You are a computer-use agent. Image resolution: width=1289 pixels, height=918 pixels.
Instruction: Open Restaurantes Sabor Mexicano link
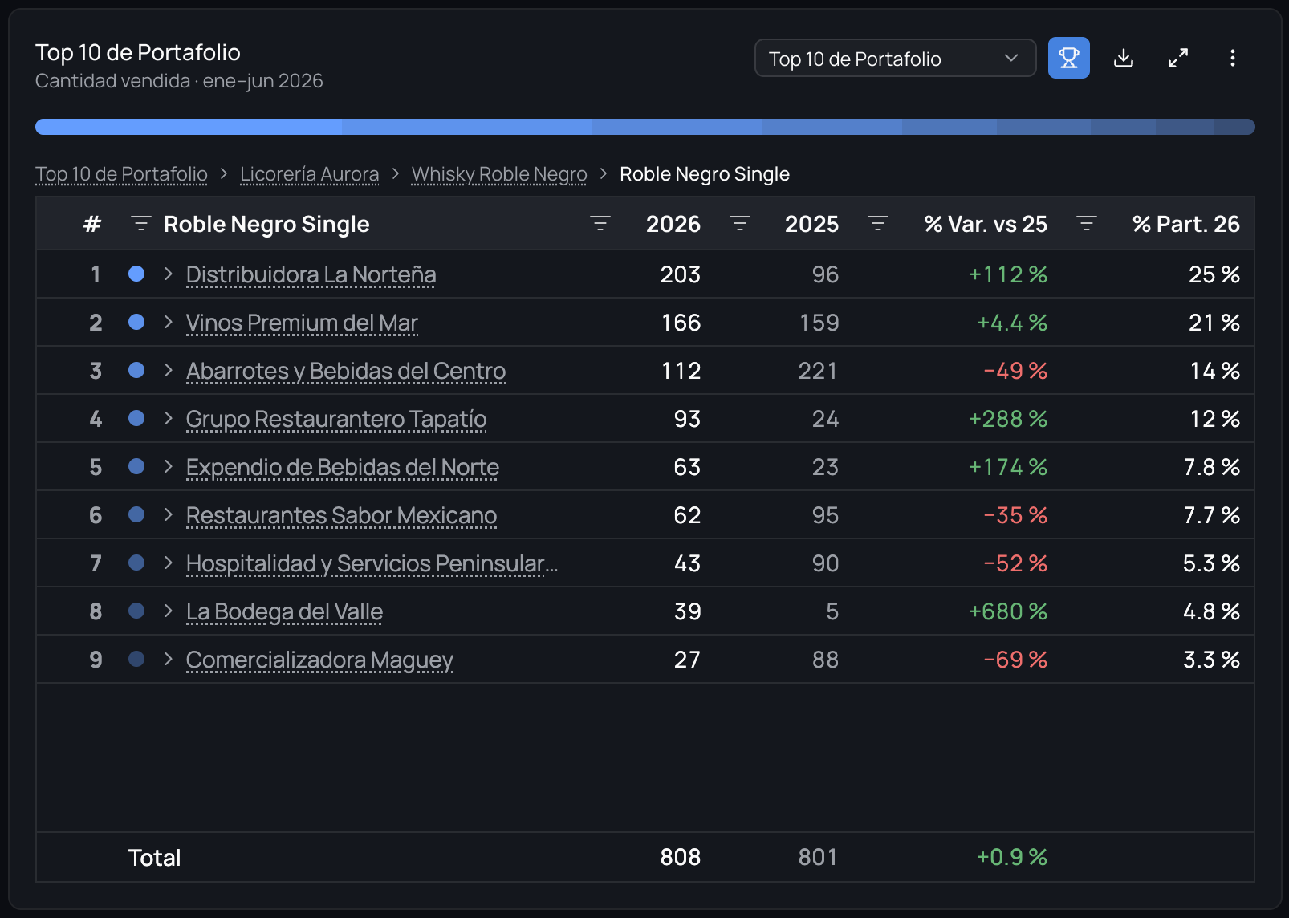(x=341, y=515)
